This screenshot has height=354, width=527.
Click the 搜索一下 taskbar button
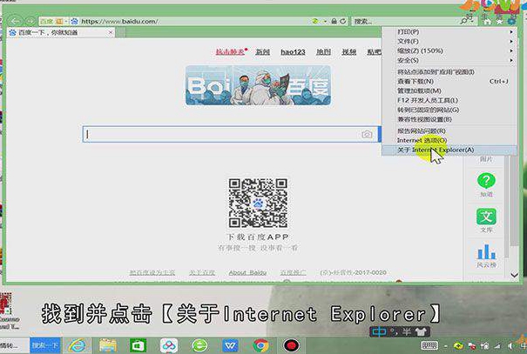point(45,345)
